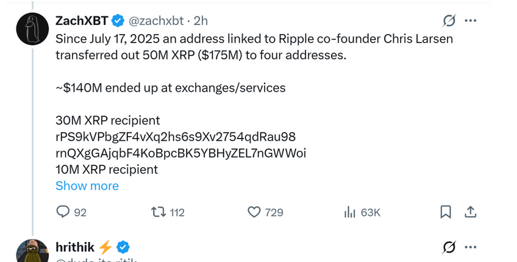This screenshot has height=262, width=517.
Task: Share the ZachXBT post
Action: point(470,212)
